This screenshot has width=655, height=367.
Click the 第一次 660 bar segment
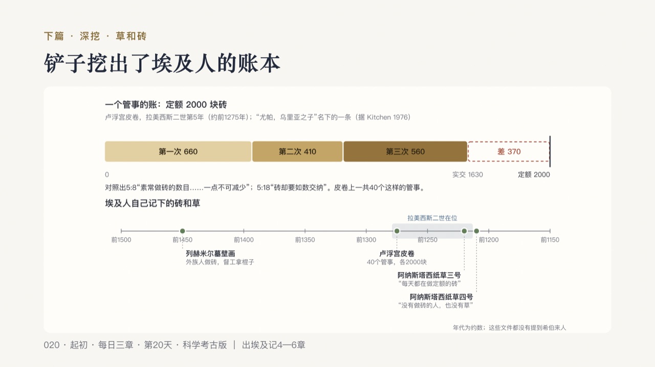[178, 151]
